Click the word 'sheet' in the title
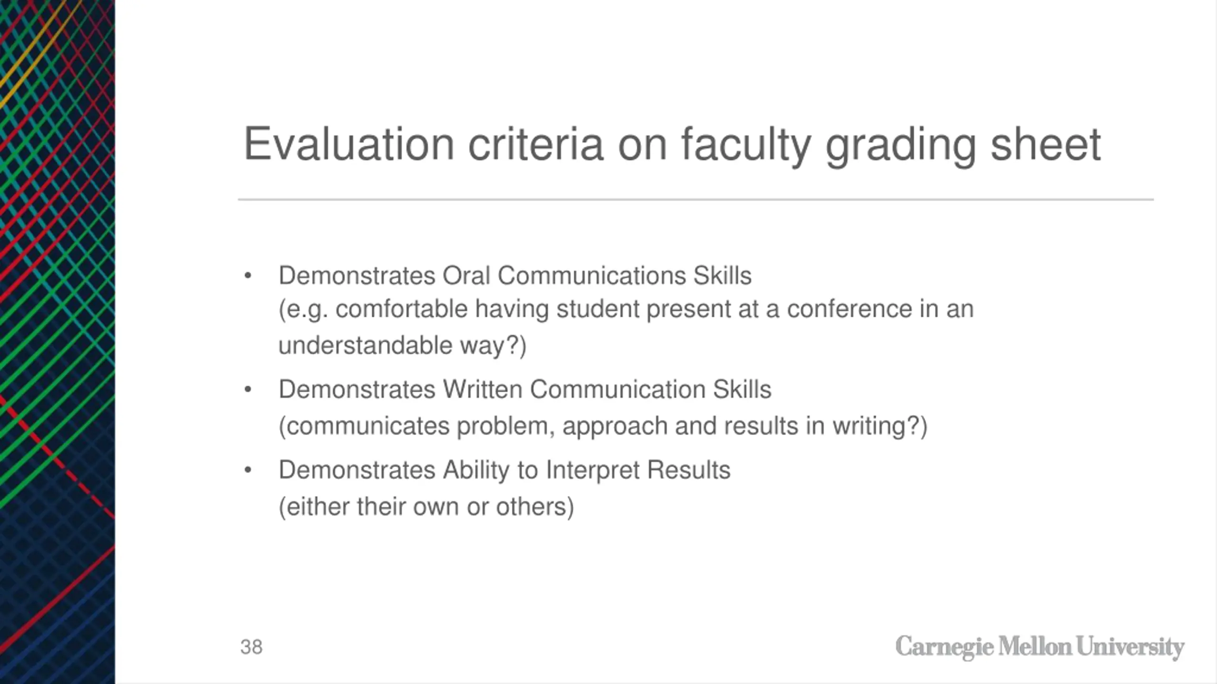1217x684 pixels. [x=1045, y=144]
